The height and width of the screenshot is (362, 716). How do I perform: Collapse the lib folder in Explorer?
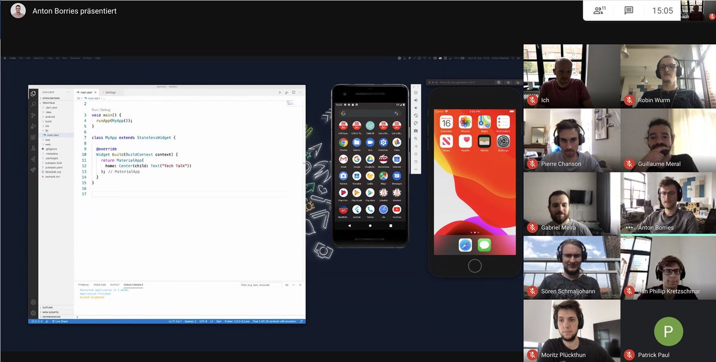tap(57, 130)
